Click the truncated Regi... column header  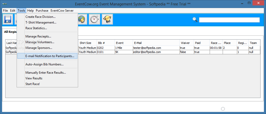click(x=243, y=43)
